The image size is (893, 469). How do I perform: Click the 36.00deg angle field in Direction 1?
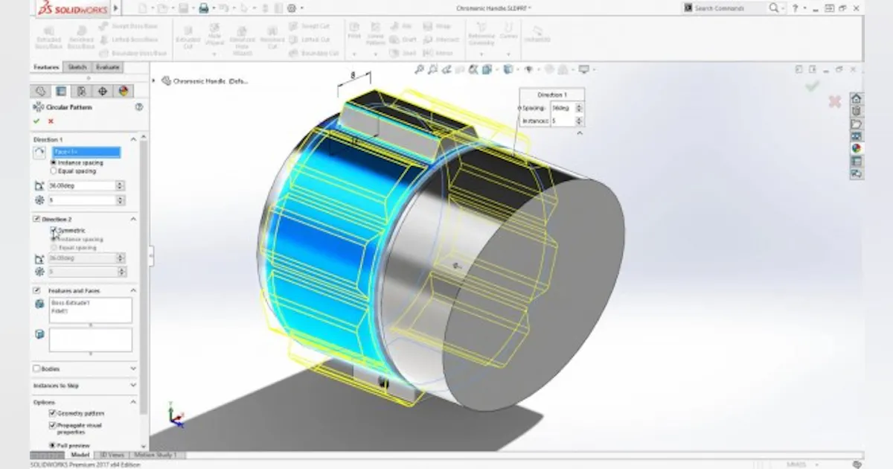pos(82,185)
